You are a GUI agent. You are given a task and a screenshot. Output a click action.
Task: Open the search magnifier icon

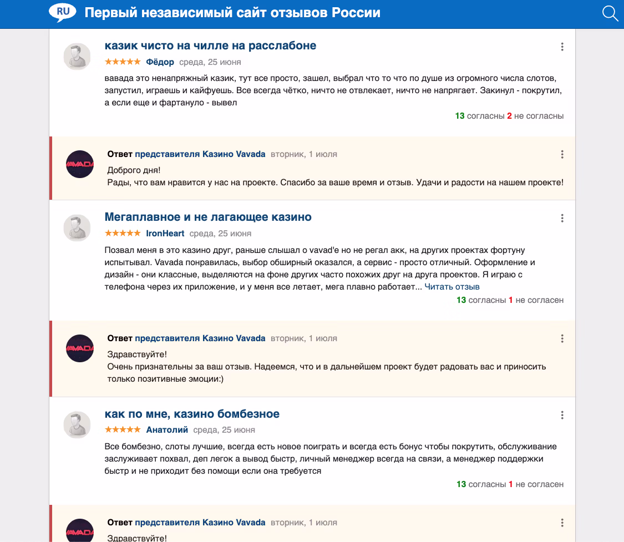(x=610, y=13)
